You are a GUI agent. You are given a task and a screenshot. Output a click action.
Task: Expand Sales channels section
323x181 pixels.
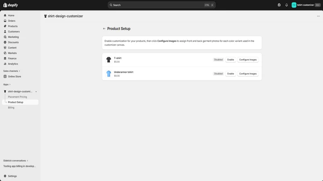[x=12, y=71]
